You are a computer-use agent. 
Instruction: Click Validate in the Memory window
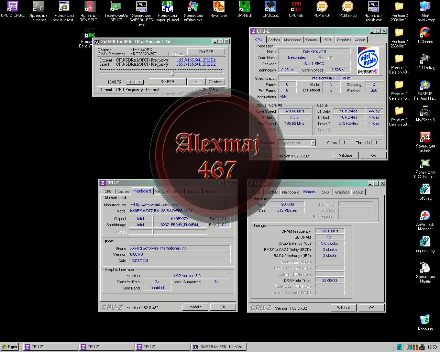[343, 308]
